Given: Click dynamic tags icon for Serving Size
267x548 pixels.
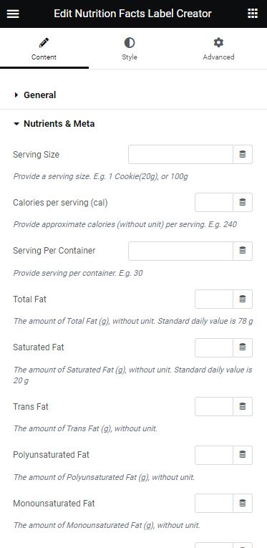Looking at the screenshot, I should 243,155.
